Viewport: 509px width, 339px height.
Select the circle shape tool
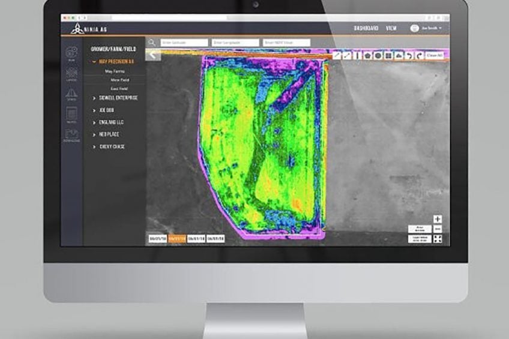click(x=378, y=56)
